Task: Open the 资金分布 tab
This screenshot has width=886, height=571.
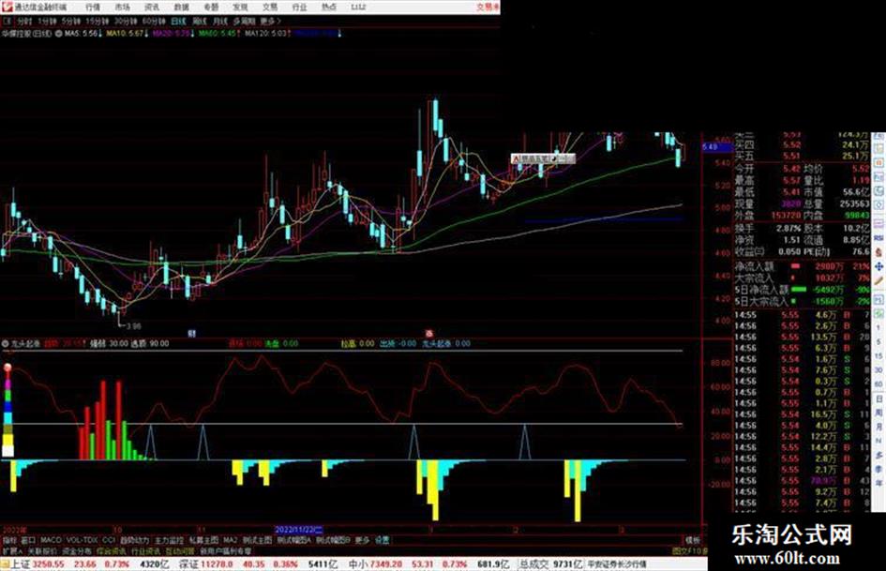Action: tap(76, 551)
